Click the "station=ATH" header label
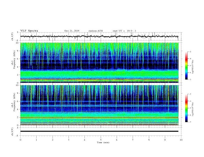 click(96, 31)
